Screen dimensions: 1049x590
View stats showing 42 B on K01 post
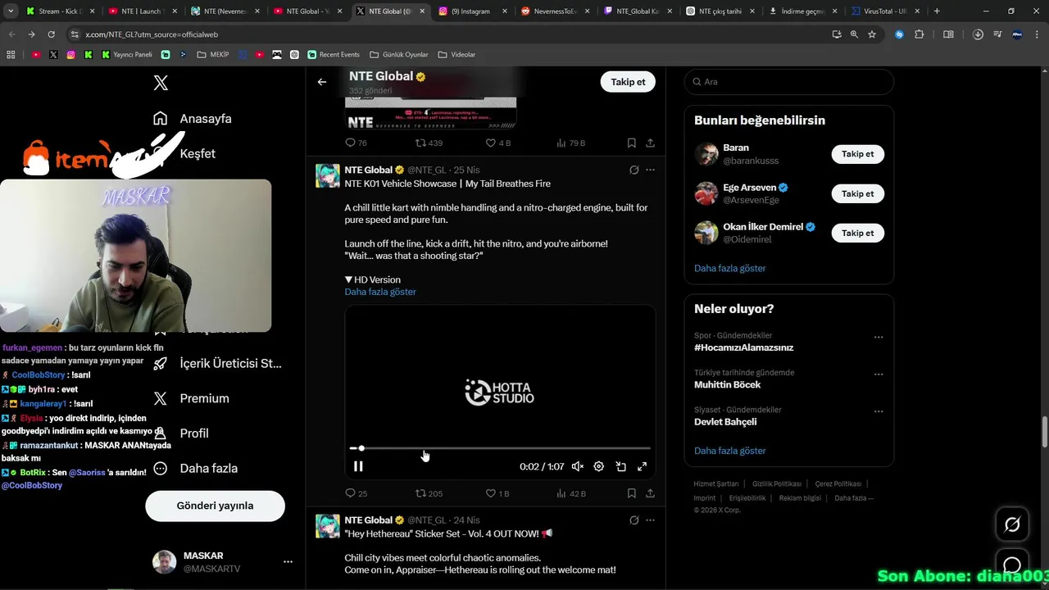click(571, 493)
